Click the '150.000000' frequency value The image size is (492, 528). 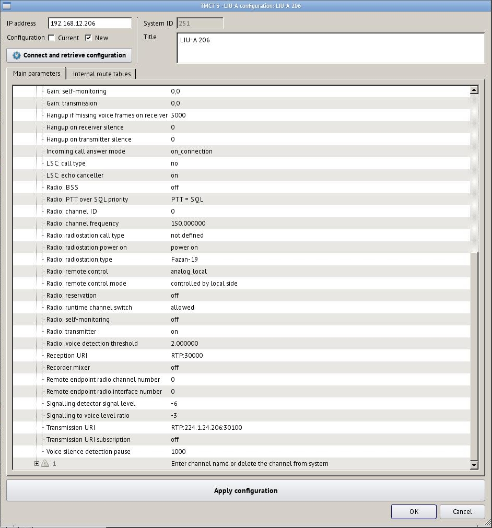point(188,223)
